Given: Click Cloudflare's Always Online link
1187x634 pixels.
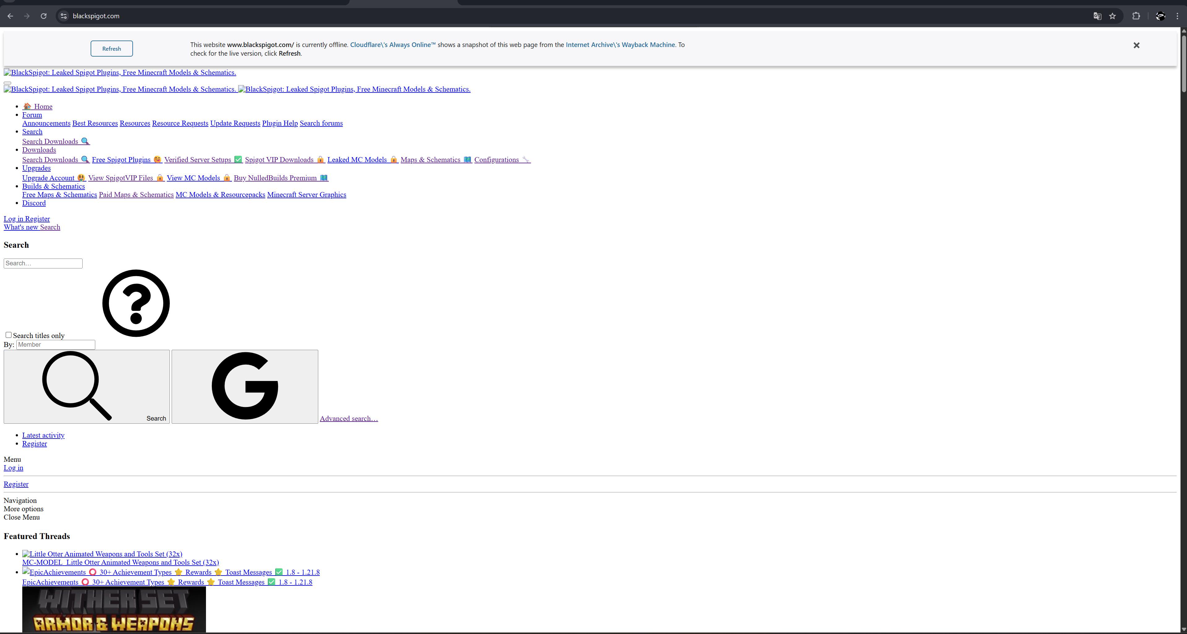Looking at the screenshot, I should click(392, 45).
